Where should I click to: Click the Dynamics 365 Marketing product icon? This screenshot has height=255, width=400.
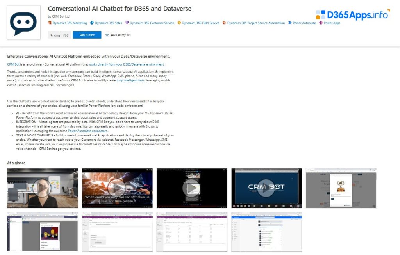point(50,23)
